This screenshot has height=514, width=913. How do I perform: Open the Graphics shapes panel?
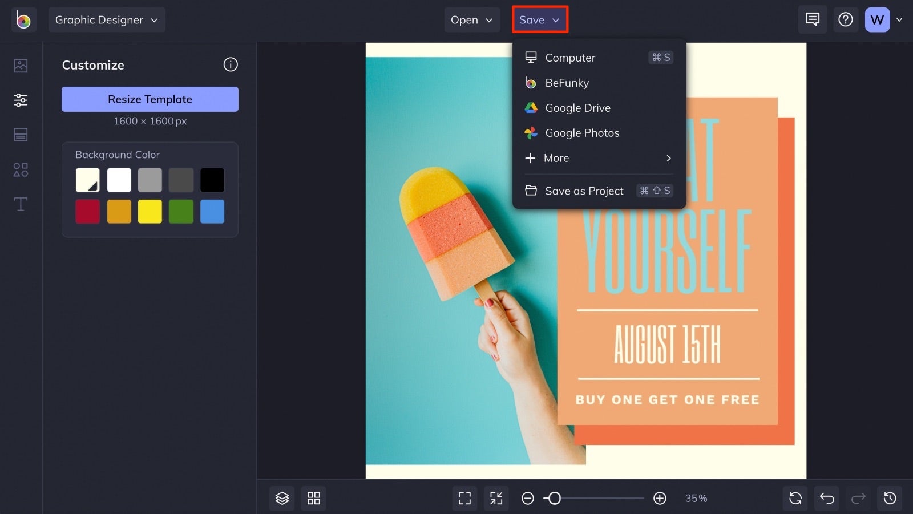click(20, 169)
